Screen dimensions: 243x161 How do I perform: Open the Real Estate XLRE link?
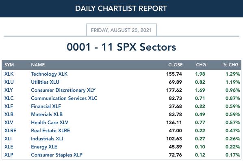click(x=50, y=131)
